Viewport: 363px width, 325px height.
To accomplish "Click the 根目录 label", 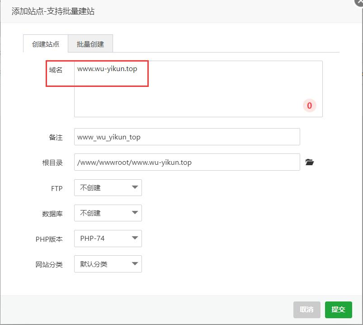I will pos(52,163).
